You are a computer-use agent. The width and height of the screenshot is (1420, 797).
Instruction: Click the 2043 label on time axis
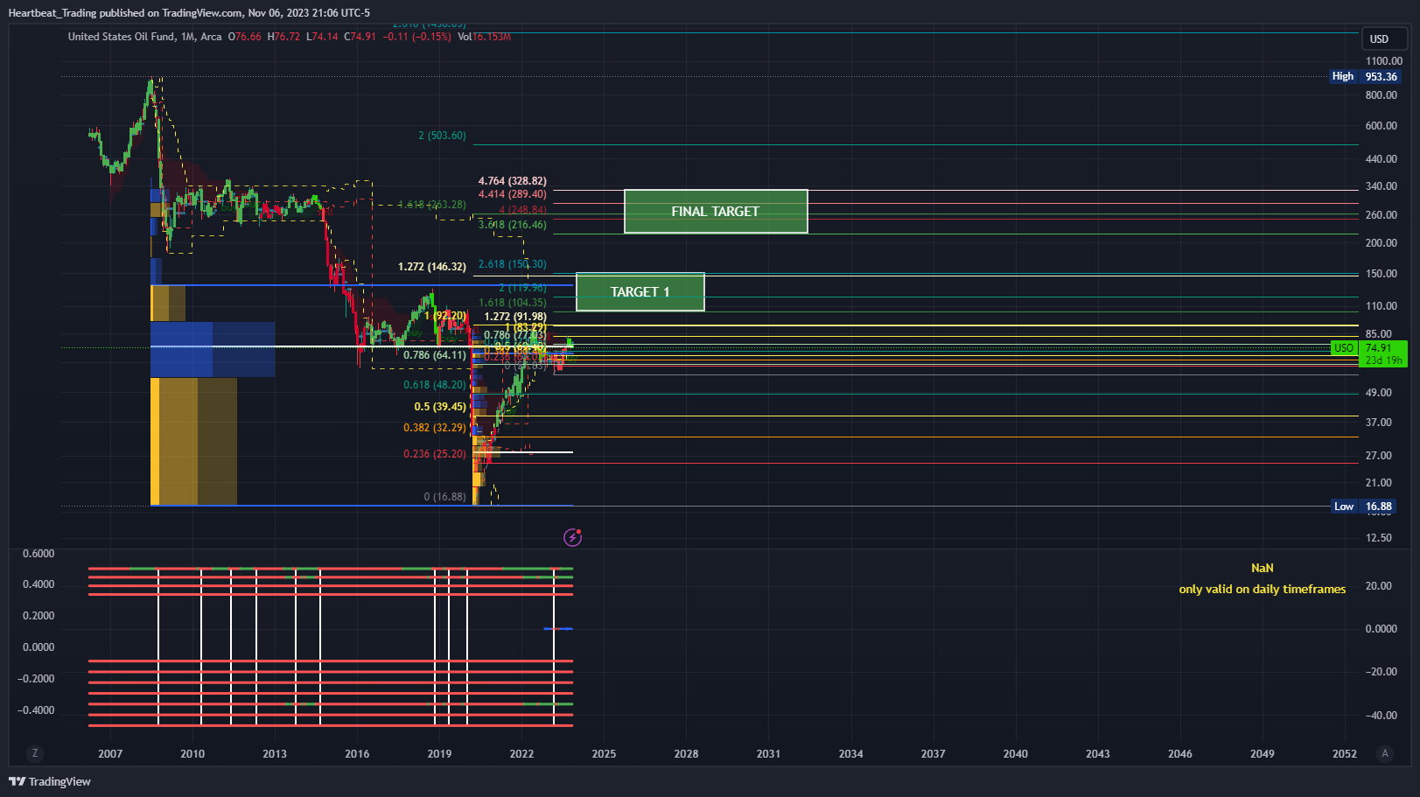(x=1097, y=754)
